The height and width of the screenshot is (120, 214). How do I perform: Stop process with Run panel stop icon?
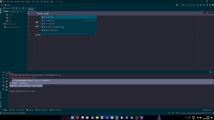[x=3, y=82]
